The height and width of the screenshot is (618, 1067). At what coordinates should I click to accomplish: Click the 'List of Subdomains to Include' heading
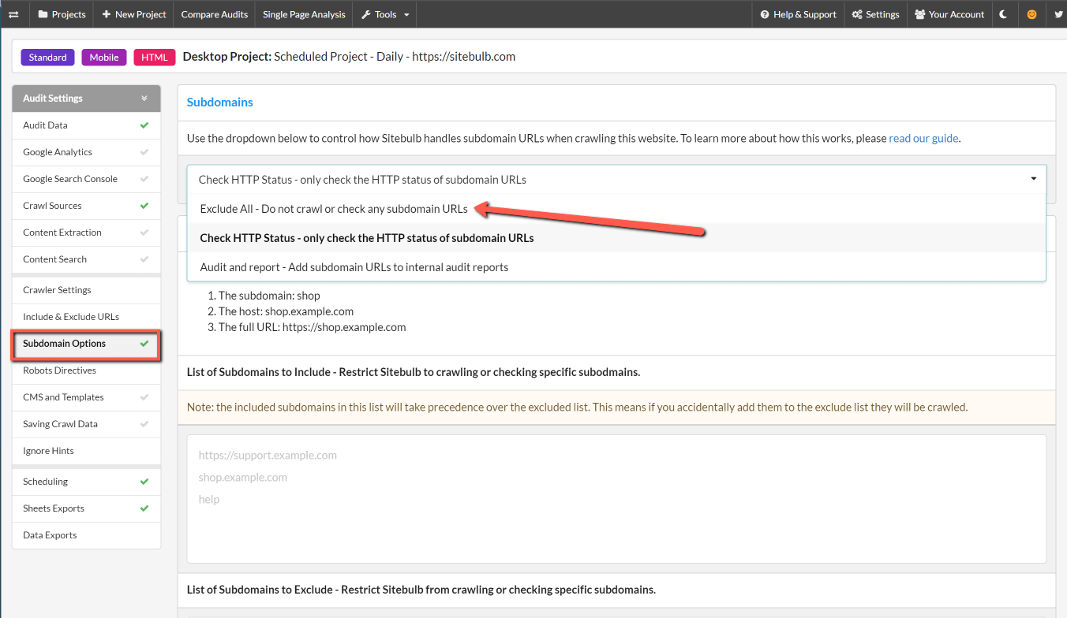coord(414,372)
